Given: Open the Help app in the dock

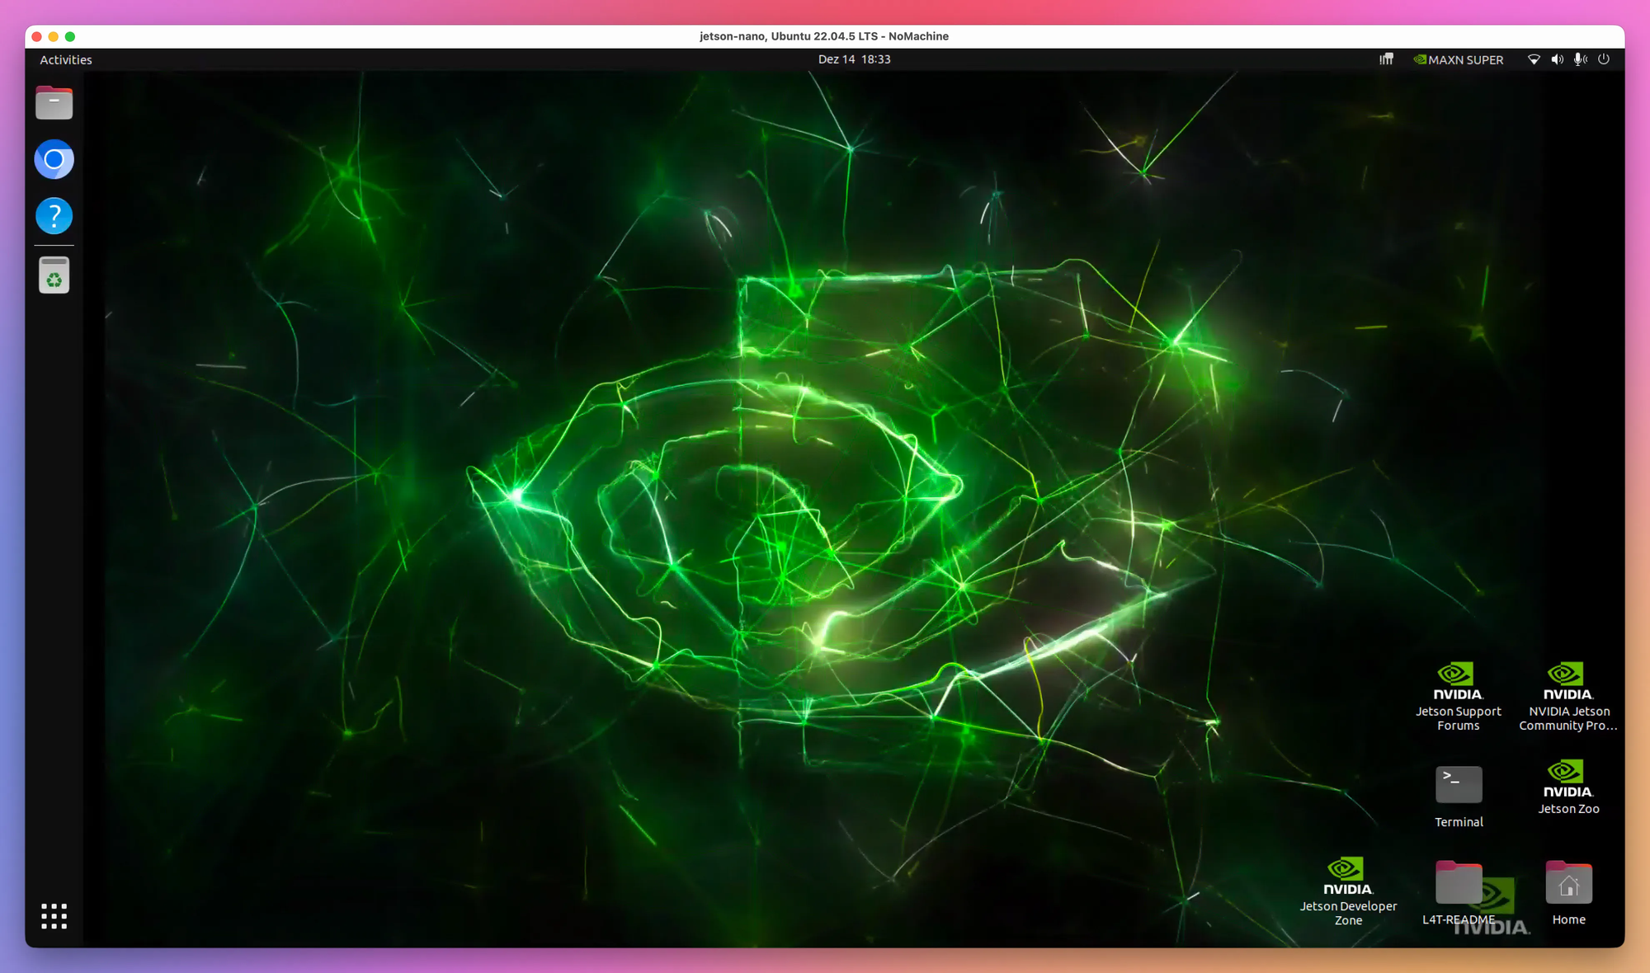Looking at the screenshot, I should coord(54,216).
